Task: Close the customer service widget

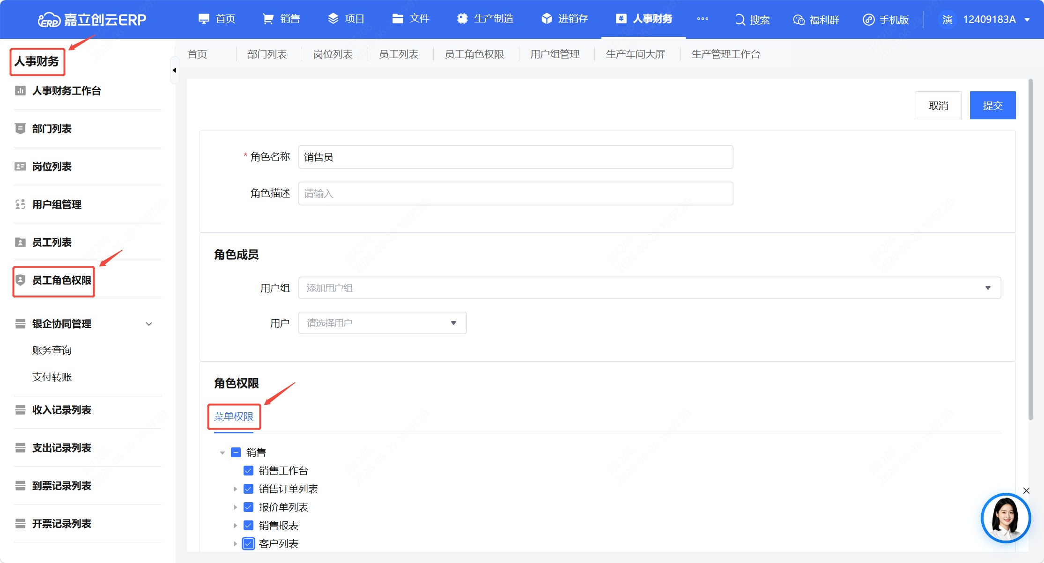Action: point(1026,490)
